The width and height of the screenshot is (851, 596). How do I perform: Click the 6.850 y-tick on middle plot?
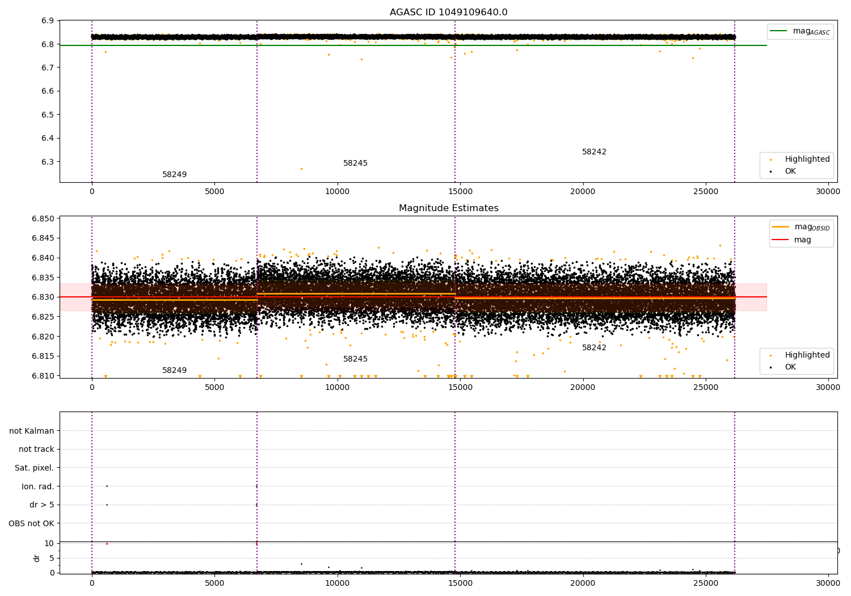click(x=43, y=219)
